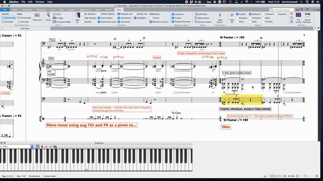Uncheck the Comments checkbox

click(x=119, y=22)
